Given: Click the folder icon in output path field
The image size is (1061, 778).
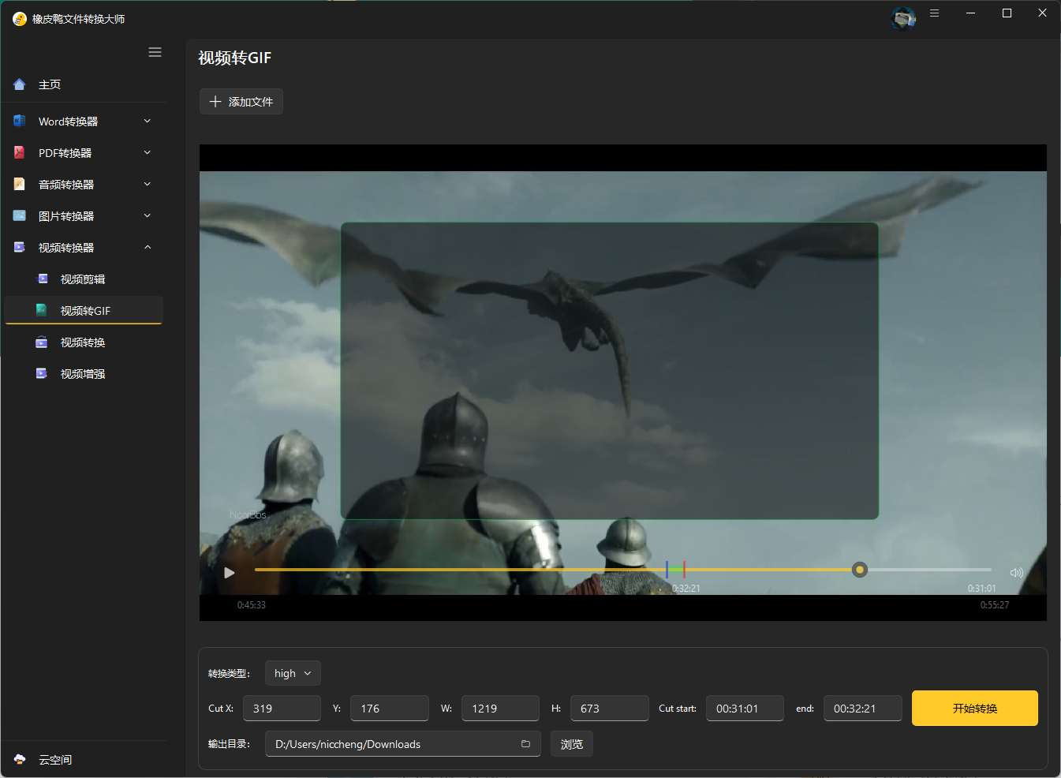Looking at the screenshot, I should pyautogui.click(x=525, y=744).
